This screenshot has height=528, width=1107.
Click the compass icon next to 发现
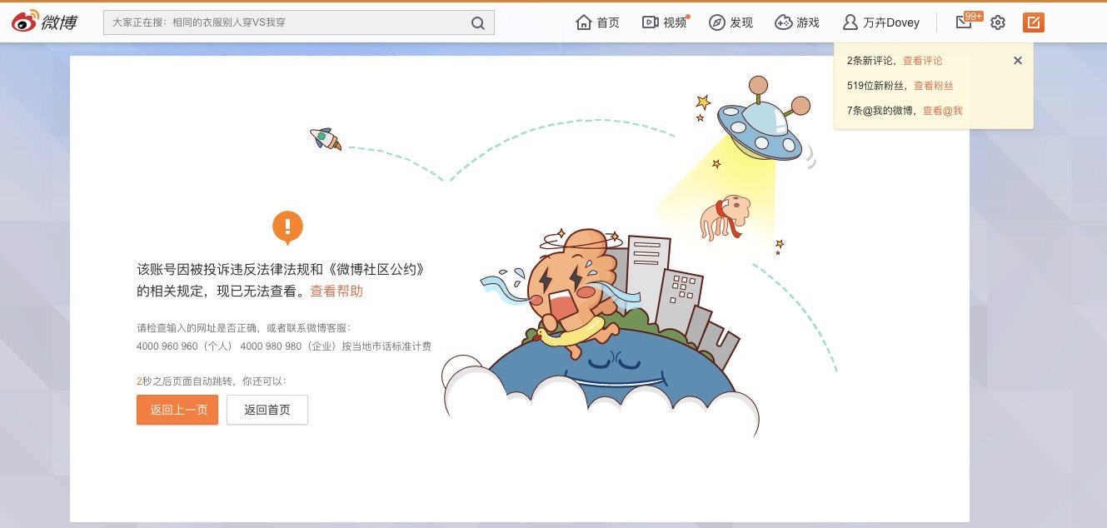pos(717,22)
